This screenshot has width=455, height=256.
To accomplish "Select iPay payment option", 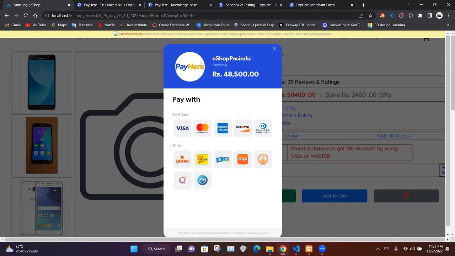I will coord(203,180).
